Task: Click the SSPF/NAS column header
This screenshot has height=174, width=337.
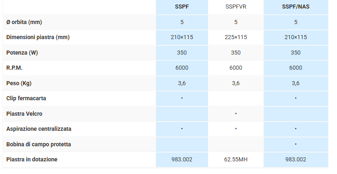Action: click(296, 7)
